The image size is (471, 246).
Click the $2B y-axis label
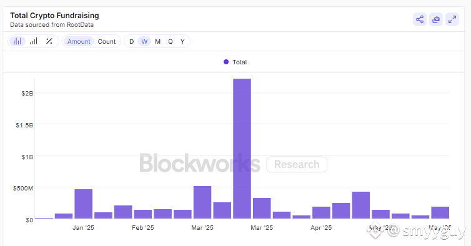[27, 94]
